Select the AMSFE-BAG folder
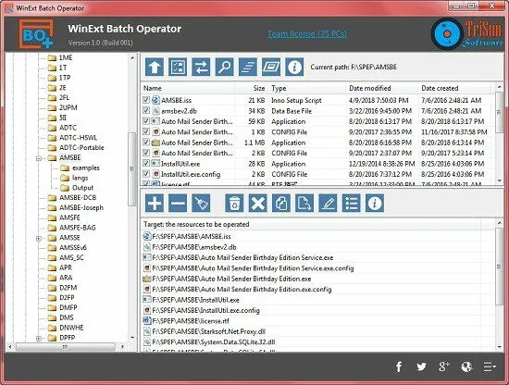 pyautogui.click(x=77, y=228)
